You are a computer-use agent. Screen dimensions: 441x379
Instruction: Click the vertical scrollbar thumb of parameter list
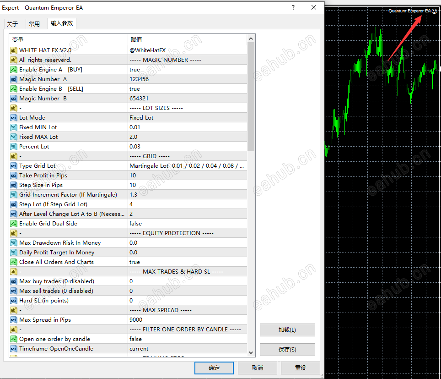click(x=251, y=97)
